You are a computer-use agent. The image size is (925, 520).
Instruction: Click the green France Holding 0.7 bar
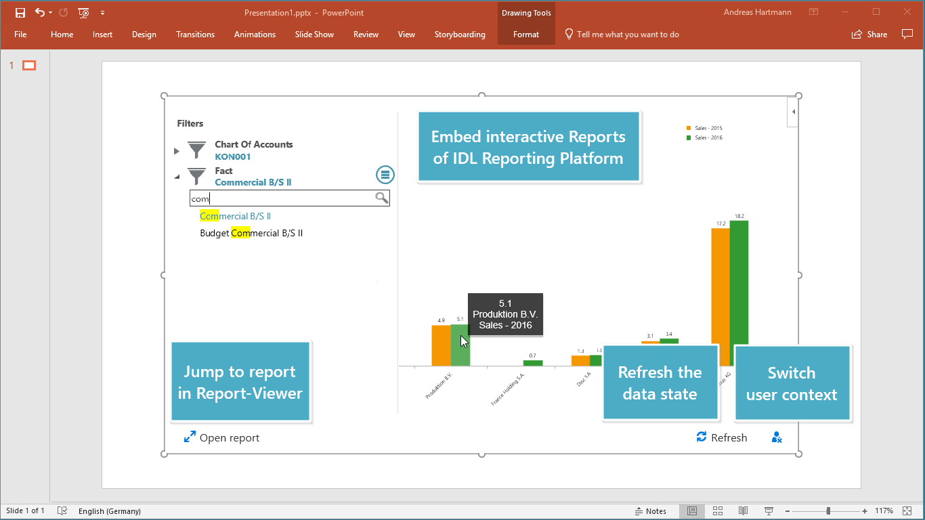(x=533, y=363)
